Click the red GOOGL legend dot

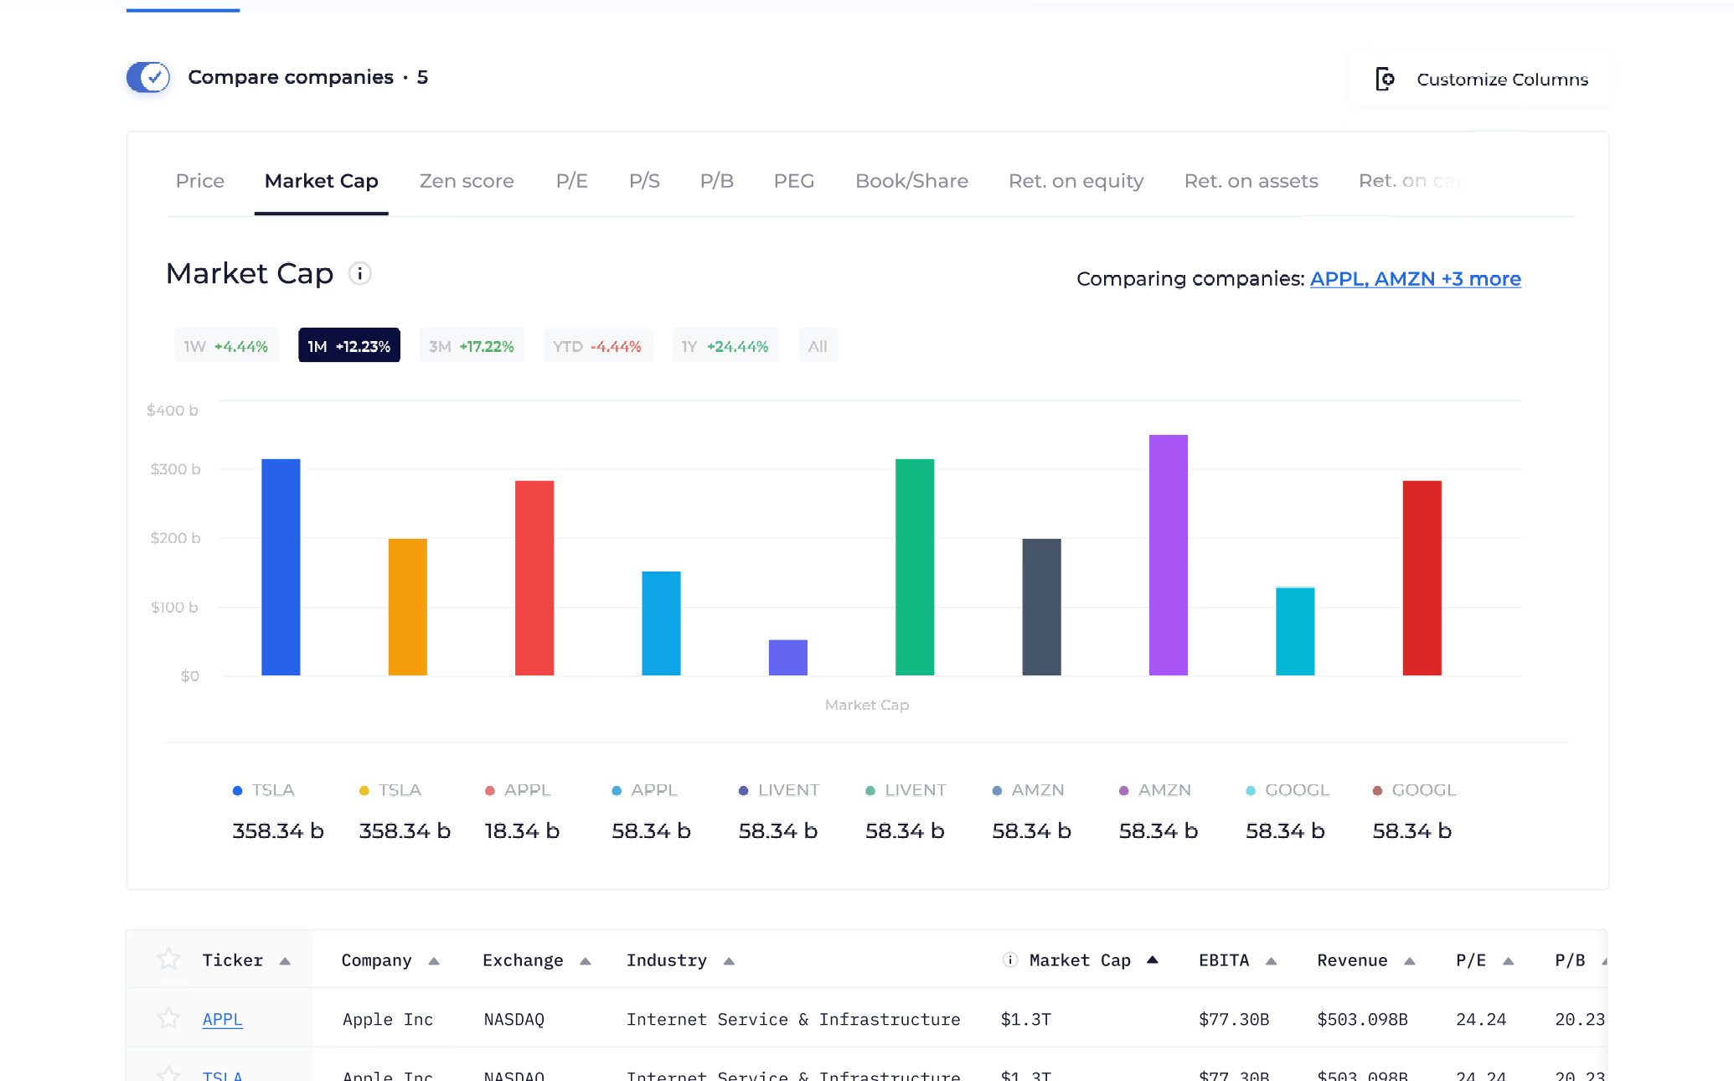tap(1377, 791)
